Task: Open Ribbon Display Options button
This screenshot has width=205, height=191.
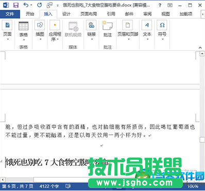Action: pos(170,5)
